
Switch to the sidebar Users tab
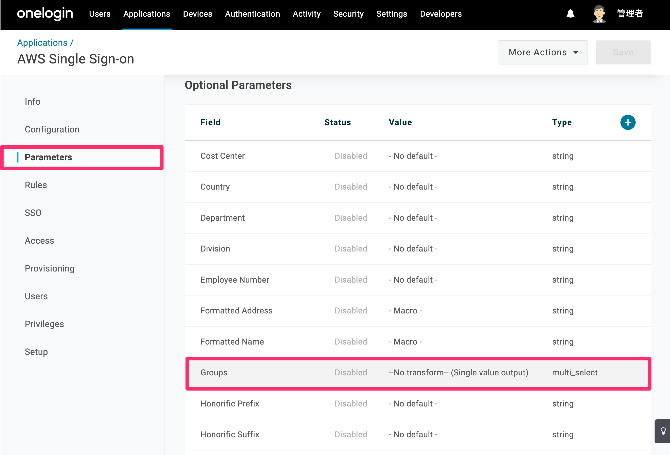coord(36,296)
